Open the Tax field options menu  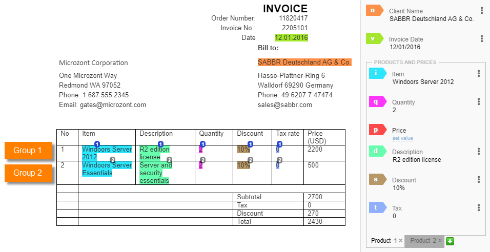coord(478,207)
